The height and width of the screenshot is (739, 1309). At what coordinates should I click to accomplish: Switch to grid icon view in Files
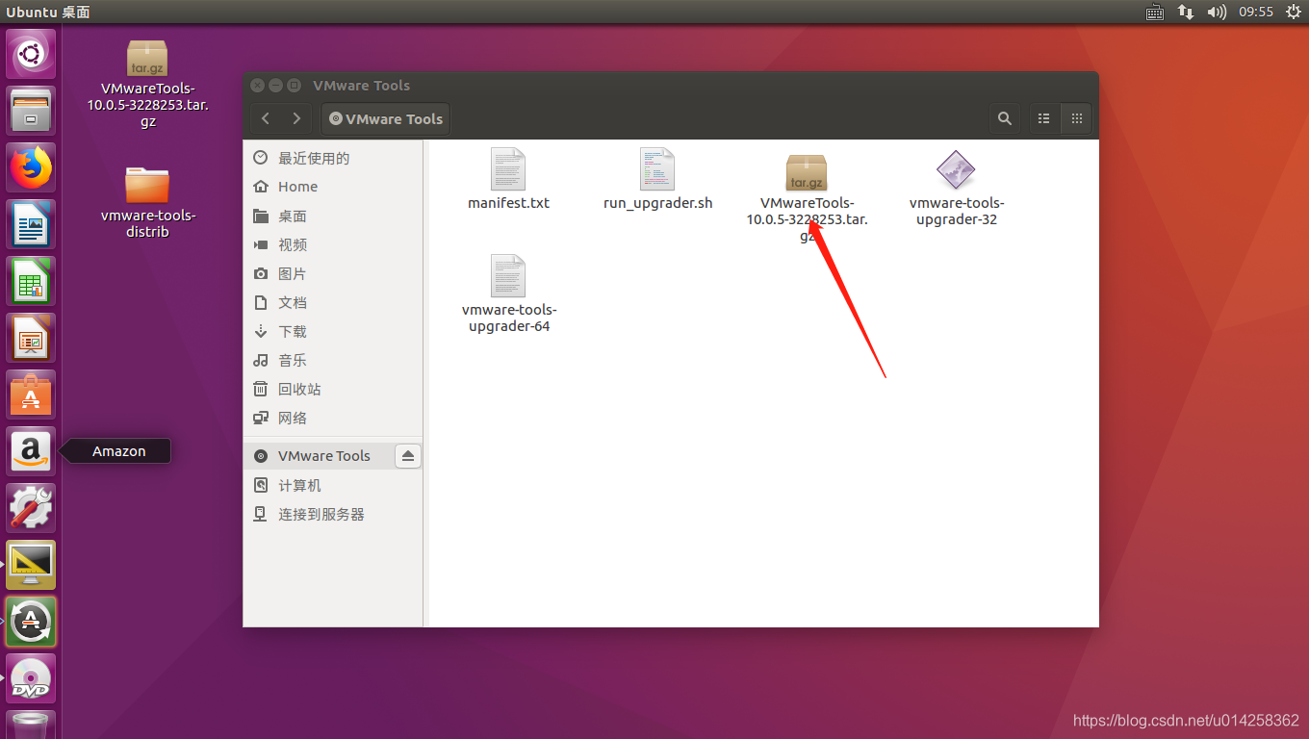[1077, 118]
